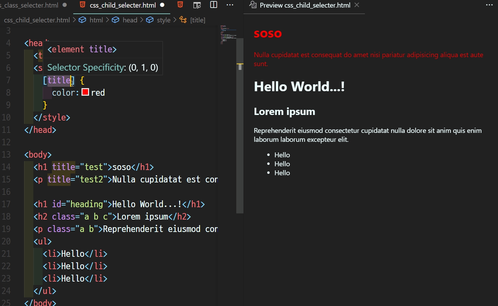
Task: Click red 'Nulla cupidatat' paragraph in preview
Action: (368, 59)
